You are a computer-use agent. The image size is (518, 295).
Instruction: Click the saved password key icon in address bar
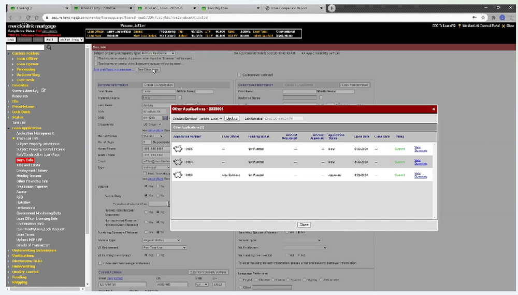click(474, 18)
